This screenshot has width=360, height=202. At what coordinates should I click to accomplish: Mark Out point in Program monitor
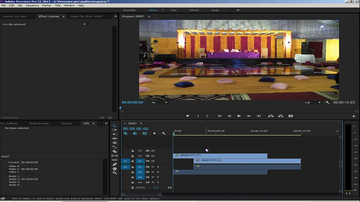pos(207,116)
